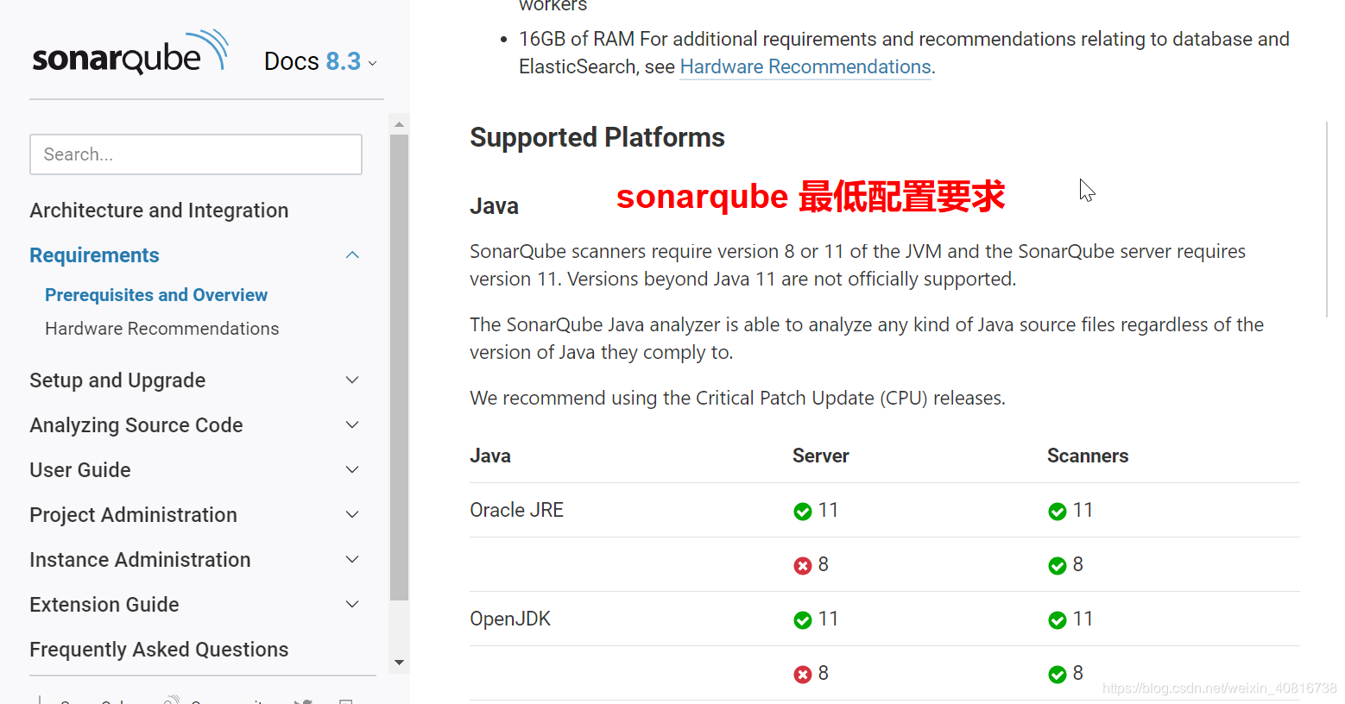Click the Server table column header
Screen dimensions: 1345x704
click(x=821, y=456)
